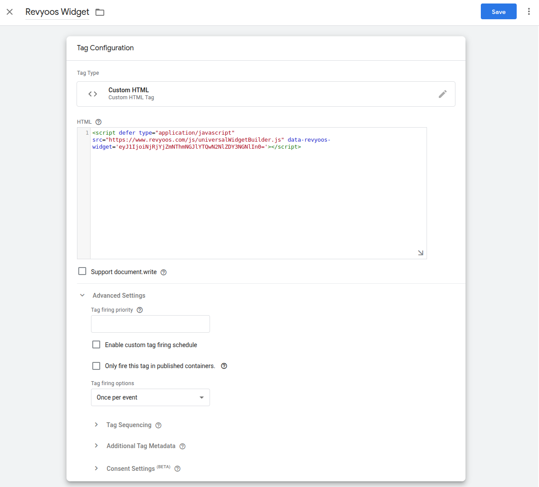Open the three-dot more actions menu
Screen dimensions: 539x487
528,12
